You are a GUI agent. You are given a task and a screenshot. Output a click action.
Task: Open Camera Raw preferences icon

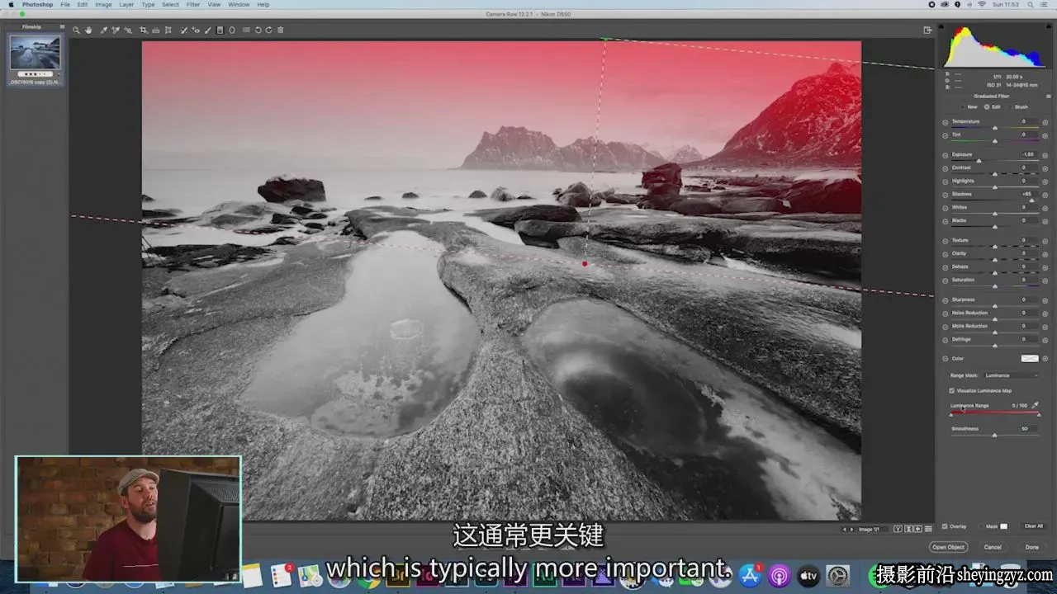pos(246,30)
